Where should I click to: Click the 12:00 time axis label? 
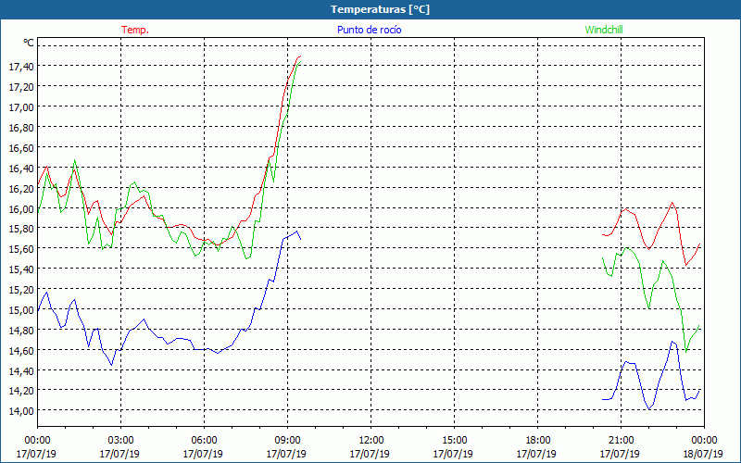click(371, 441)
